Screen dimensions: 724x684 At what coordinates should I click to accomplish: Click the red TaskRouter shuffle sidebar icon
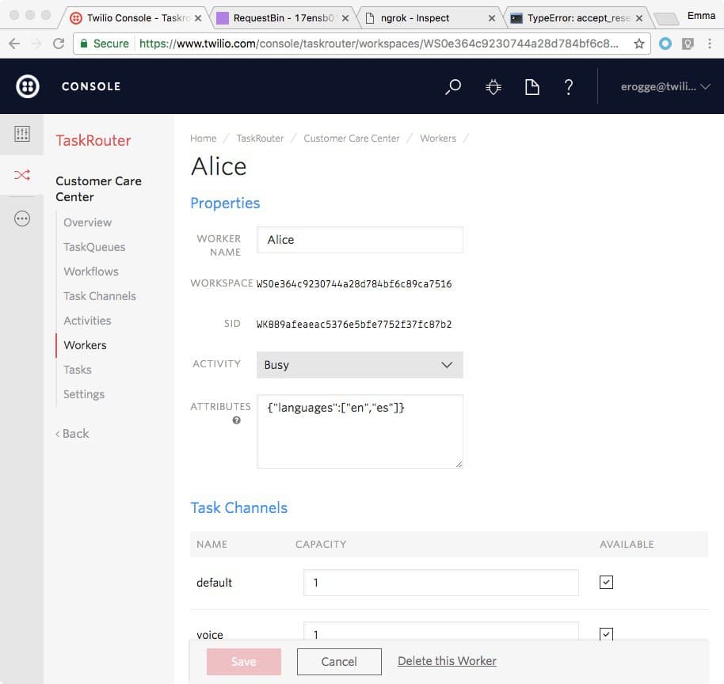tap(21, 176)
